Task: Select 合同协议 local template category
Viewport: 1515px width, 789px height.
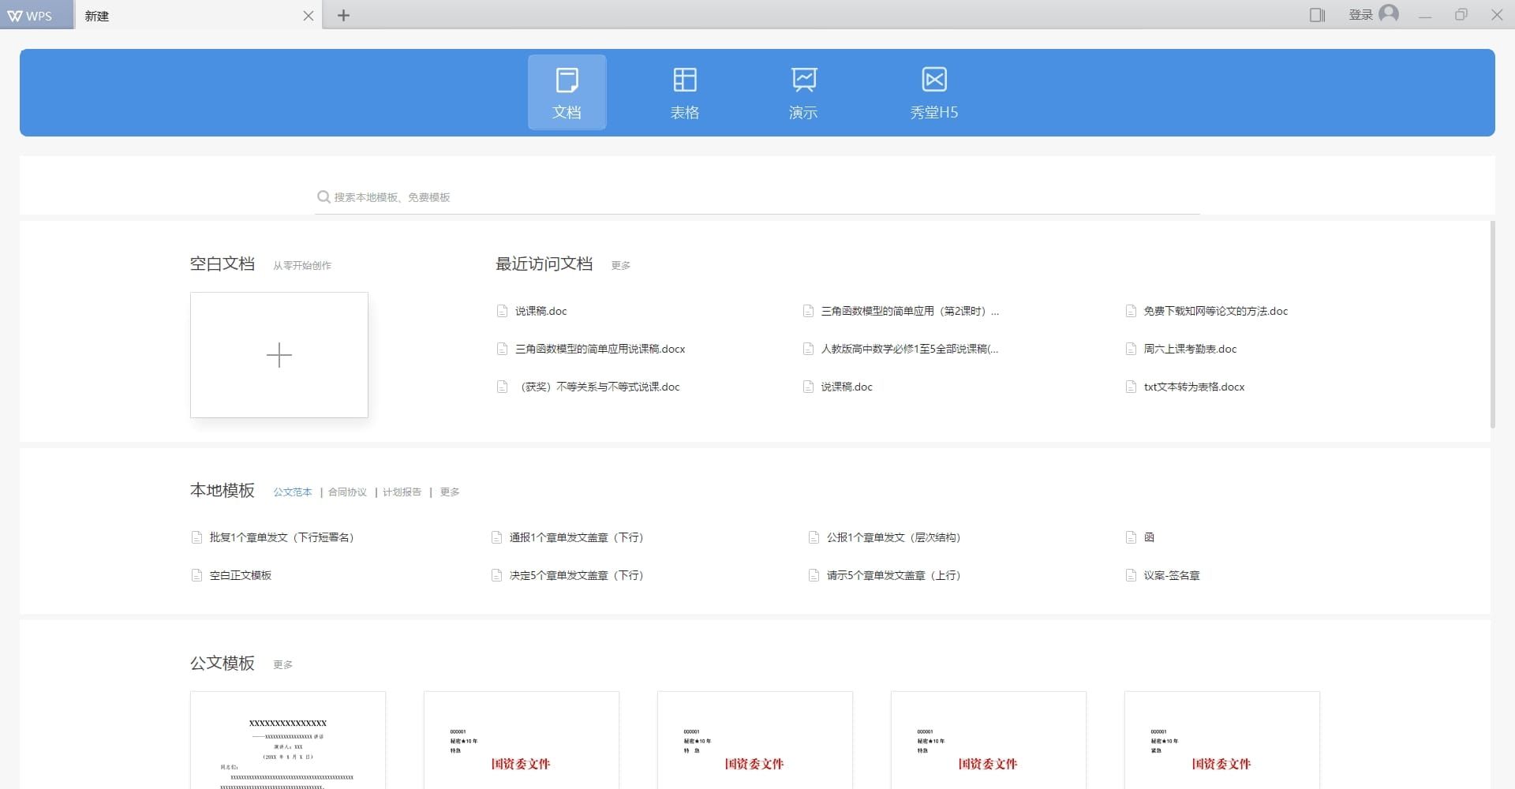Action: click(347, 492)
